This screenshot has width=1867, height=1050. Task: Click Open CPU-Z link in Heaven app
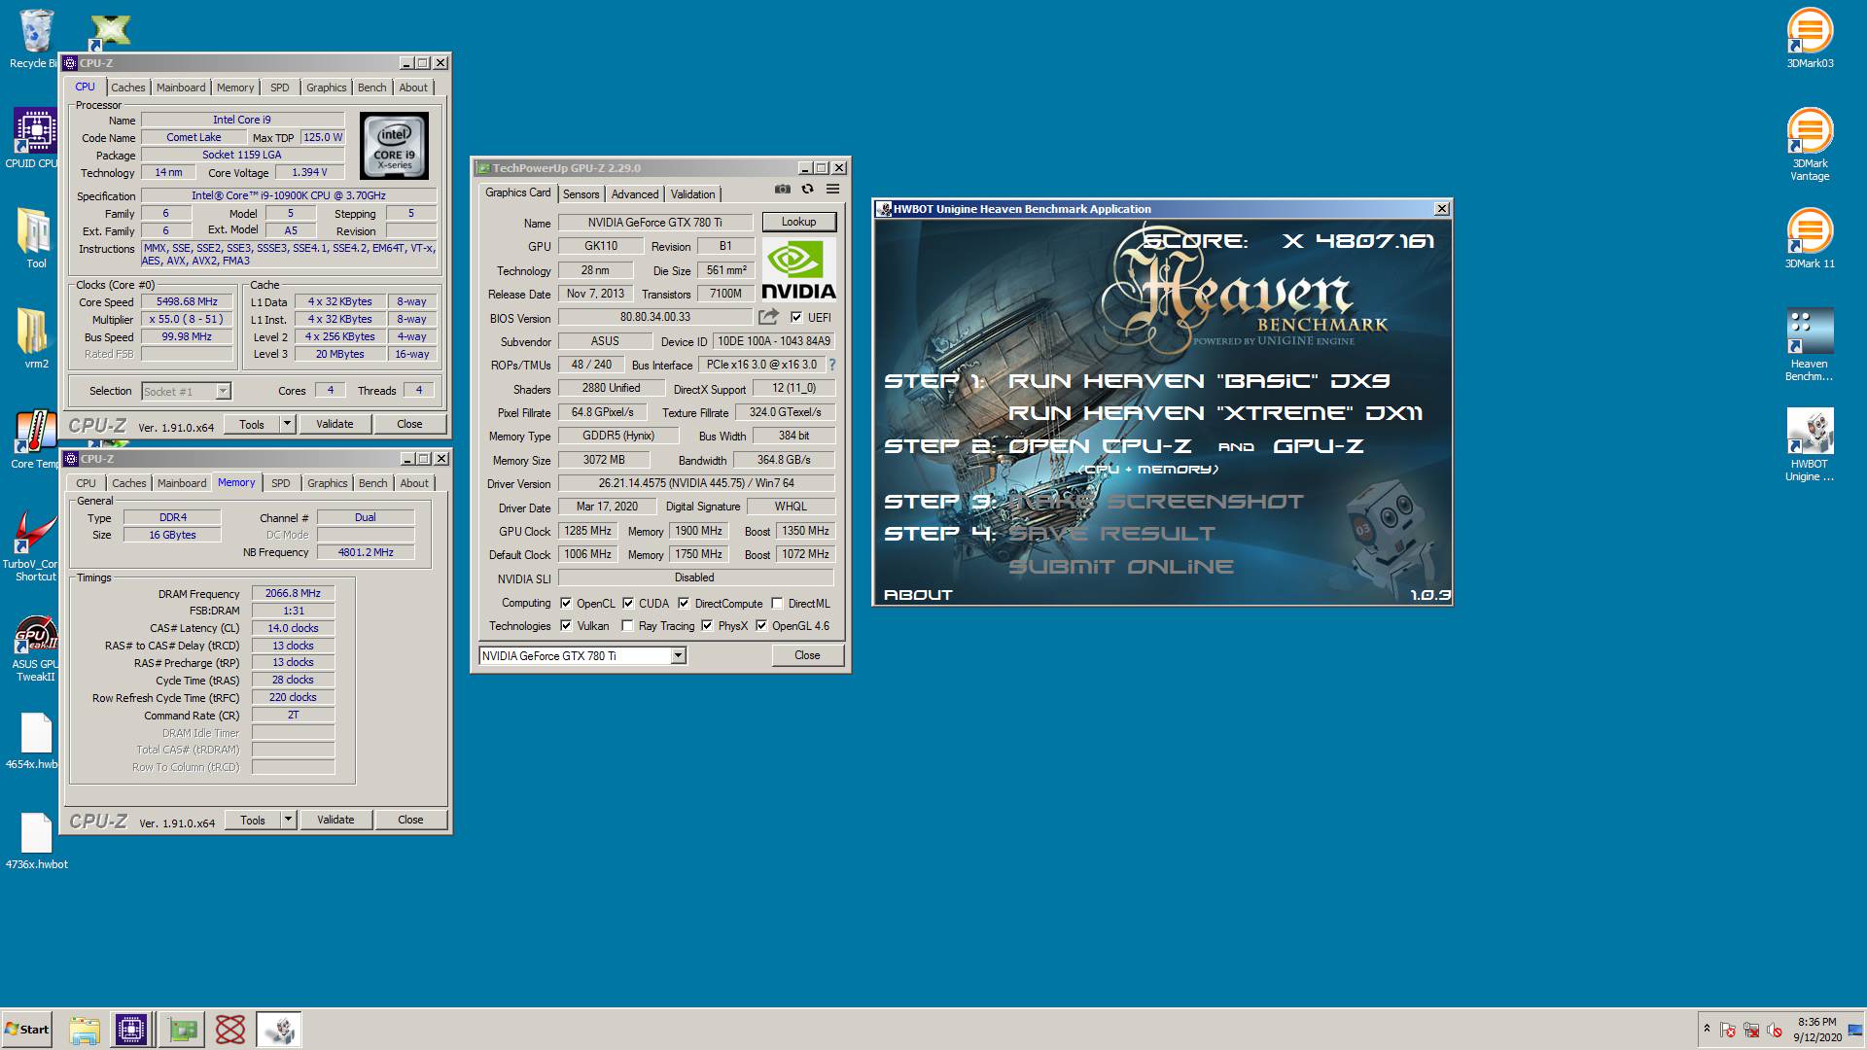click(1100, 446)
